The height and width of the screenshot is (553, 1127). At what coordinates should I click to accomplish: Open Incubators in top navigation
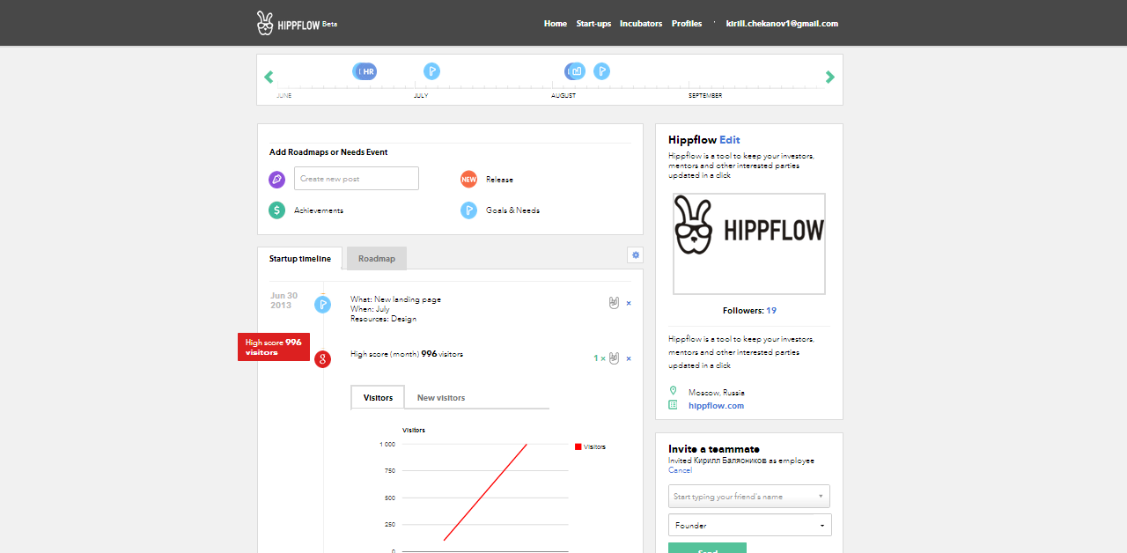pyautogui.click(x=641, y=24)
